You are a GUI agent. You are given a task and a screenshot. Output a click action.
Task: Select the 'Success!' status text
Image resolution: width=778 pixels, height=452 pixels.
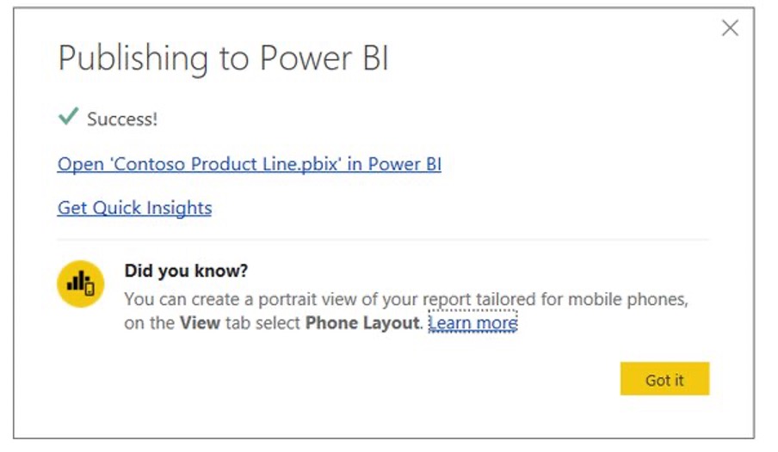122,119
